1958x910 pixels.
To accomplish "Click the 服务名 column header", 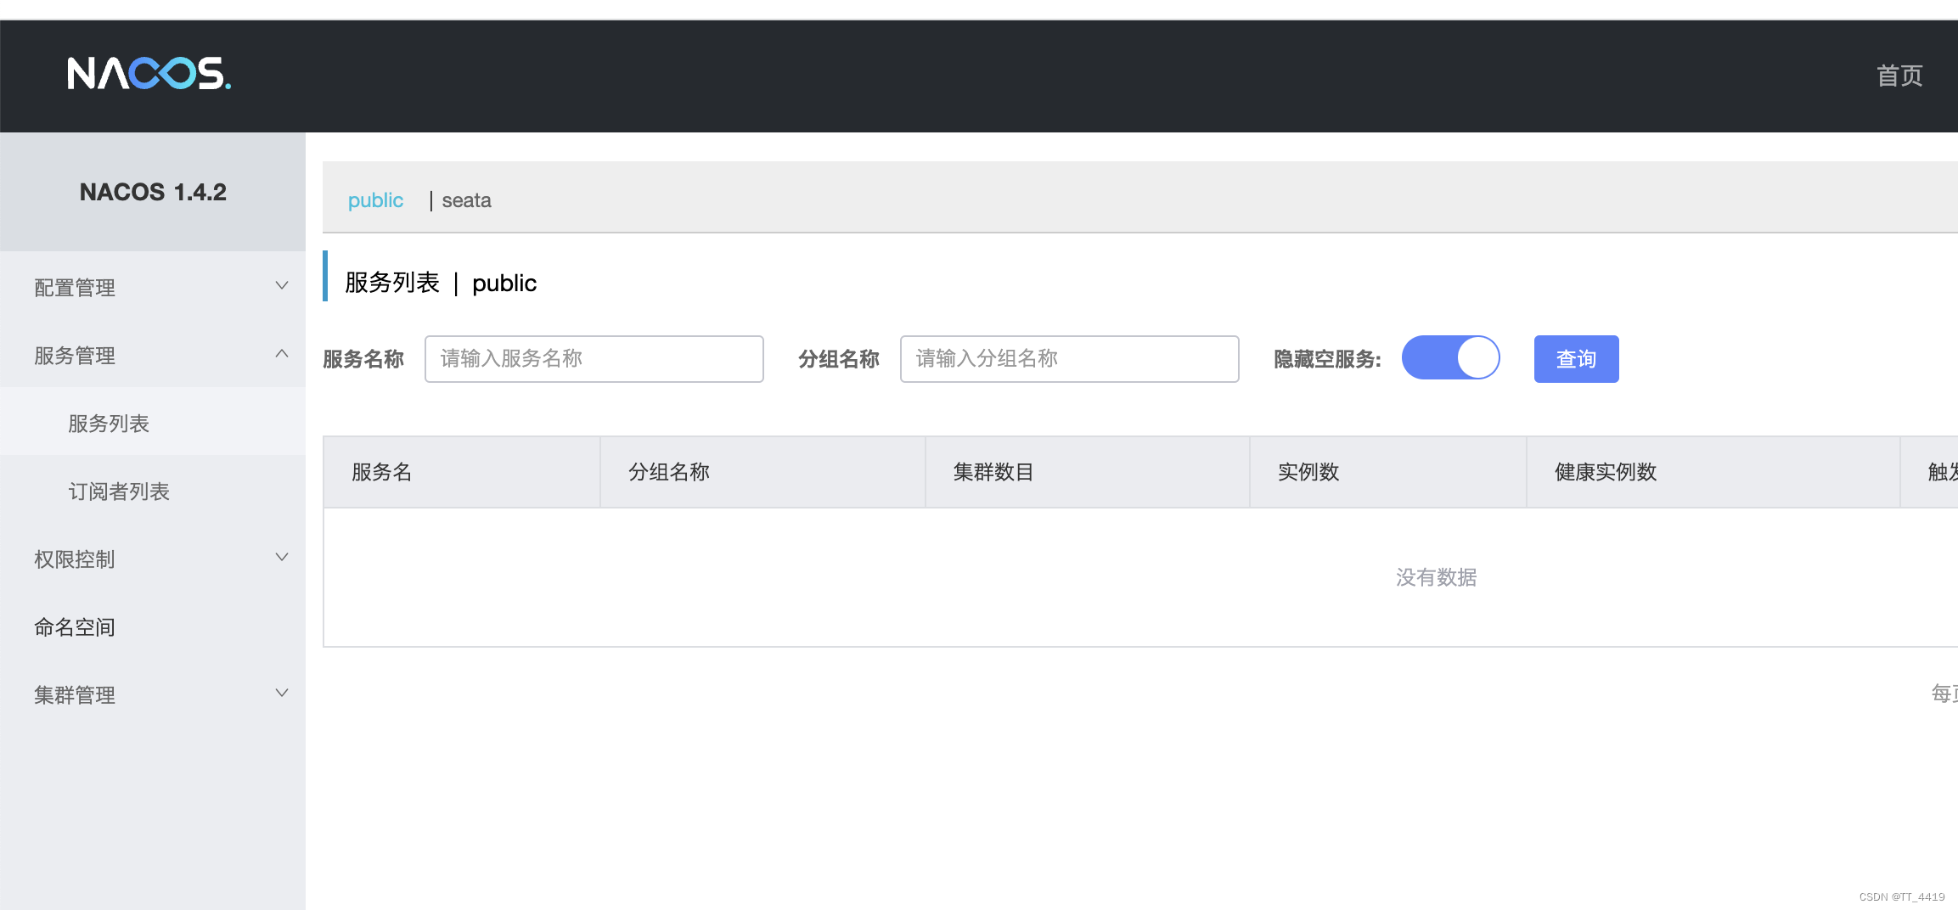I will click(462, 472).
